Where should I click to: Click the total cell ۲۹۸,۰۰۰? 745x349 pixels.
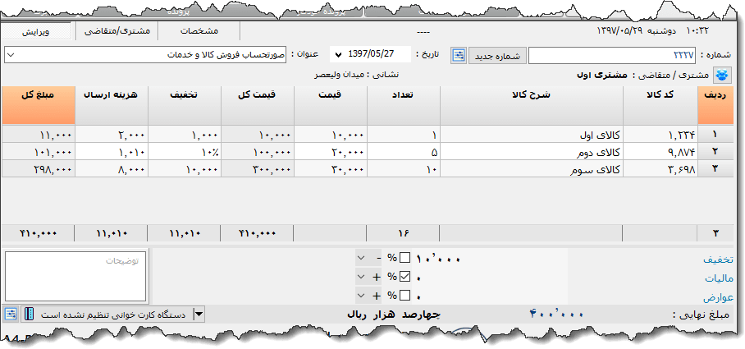[x=38, y=169]
